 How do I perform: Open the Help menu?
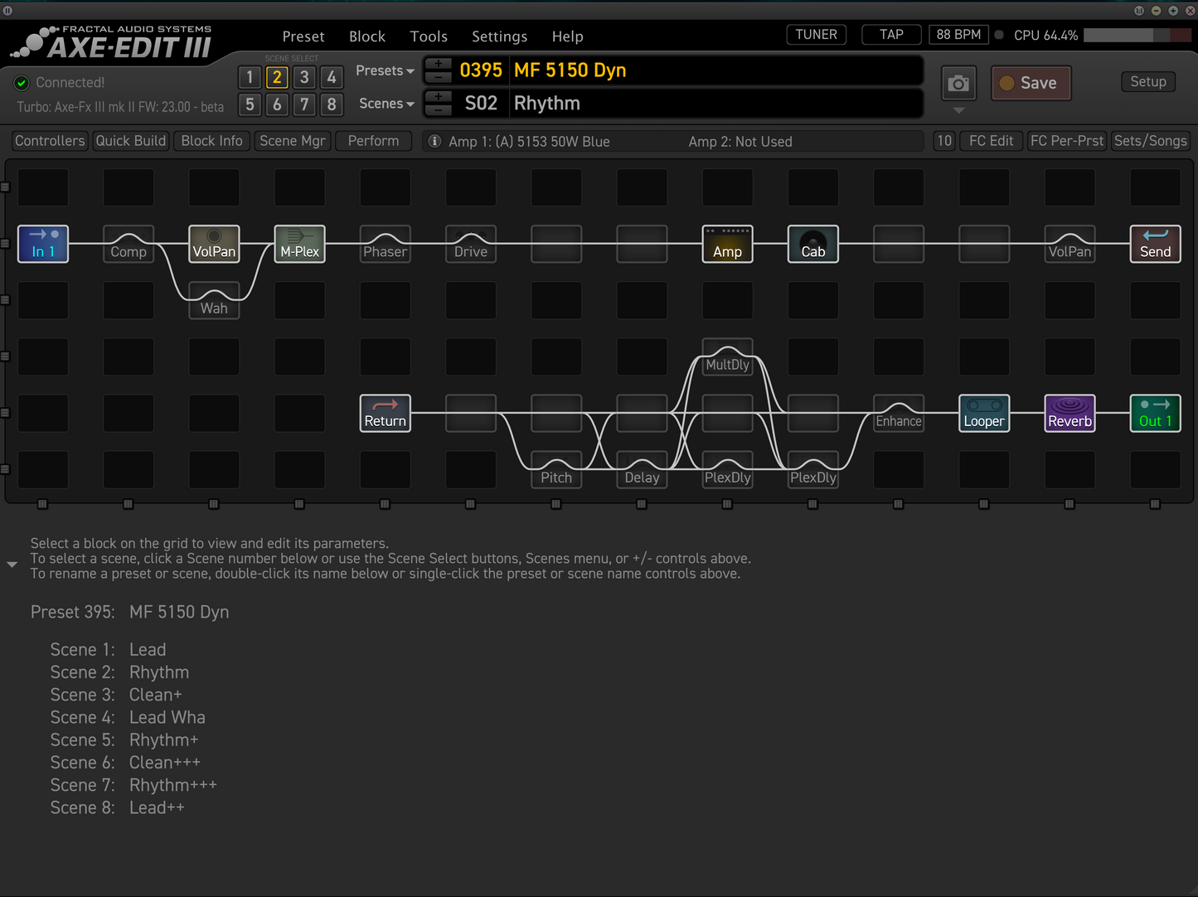click(568, 36)
